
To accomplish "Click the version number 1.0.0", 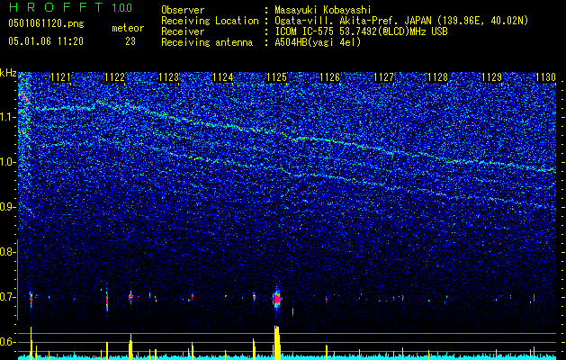I will point(122,7).
